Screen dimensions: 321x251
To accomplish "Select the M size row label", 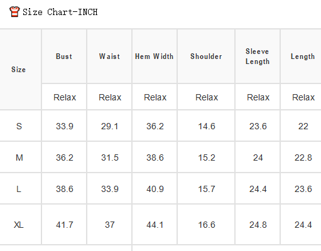I will [x=19, y=158].
